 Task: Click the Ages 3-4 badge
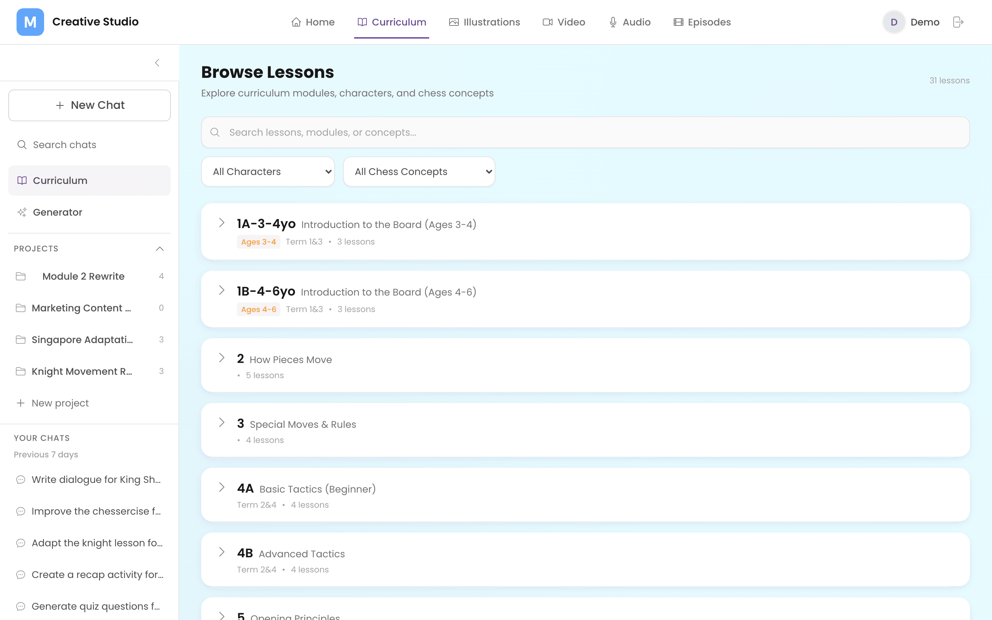258,242
